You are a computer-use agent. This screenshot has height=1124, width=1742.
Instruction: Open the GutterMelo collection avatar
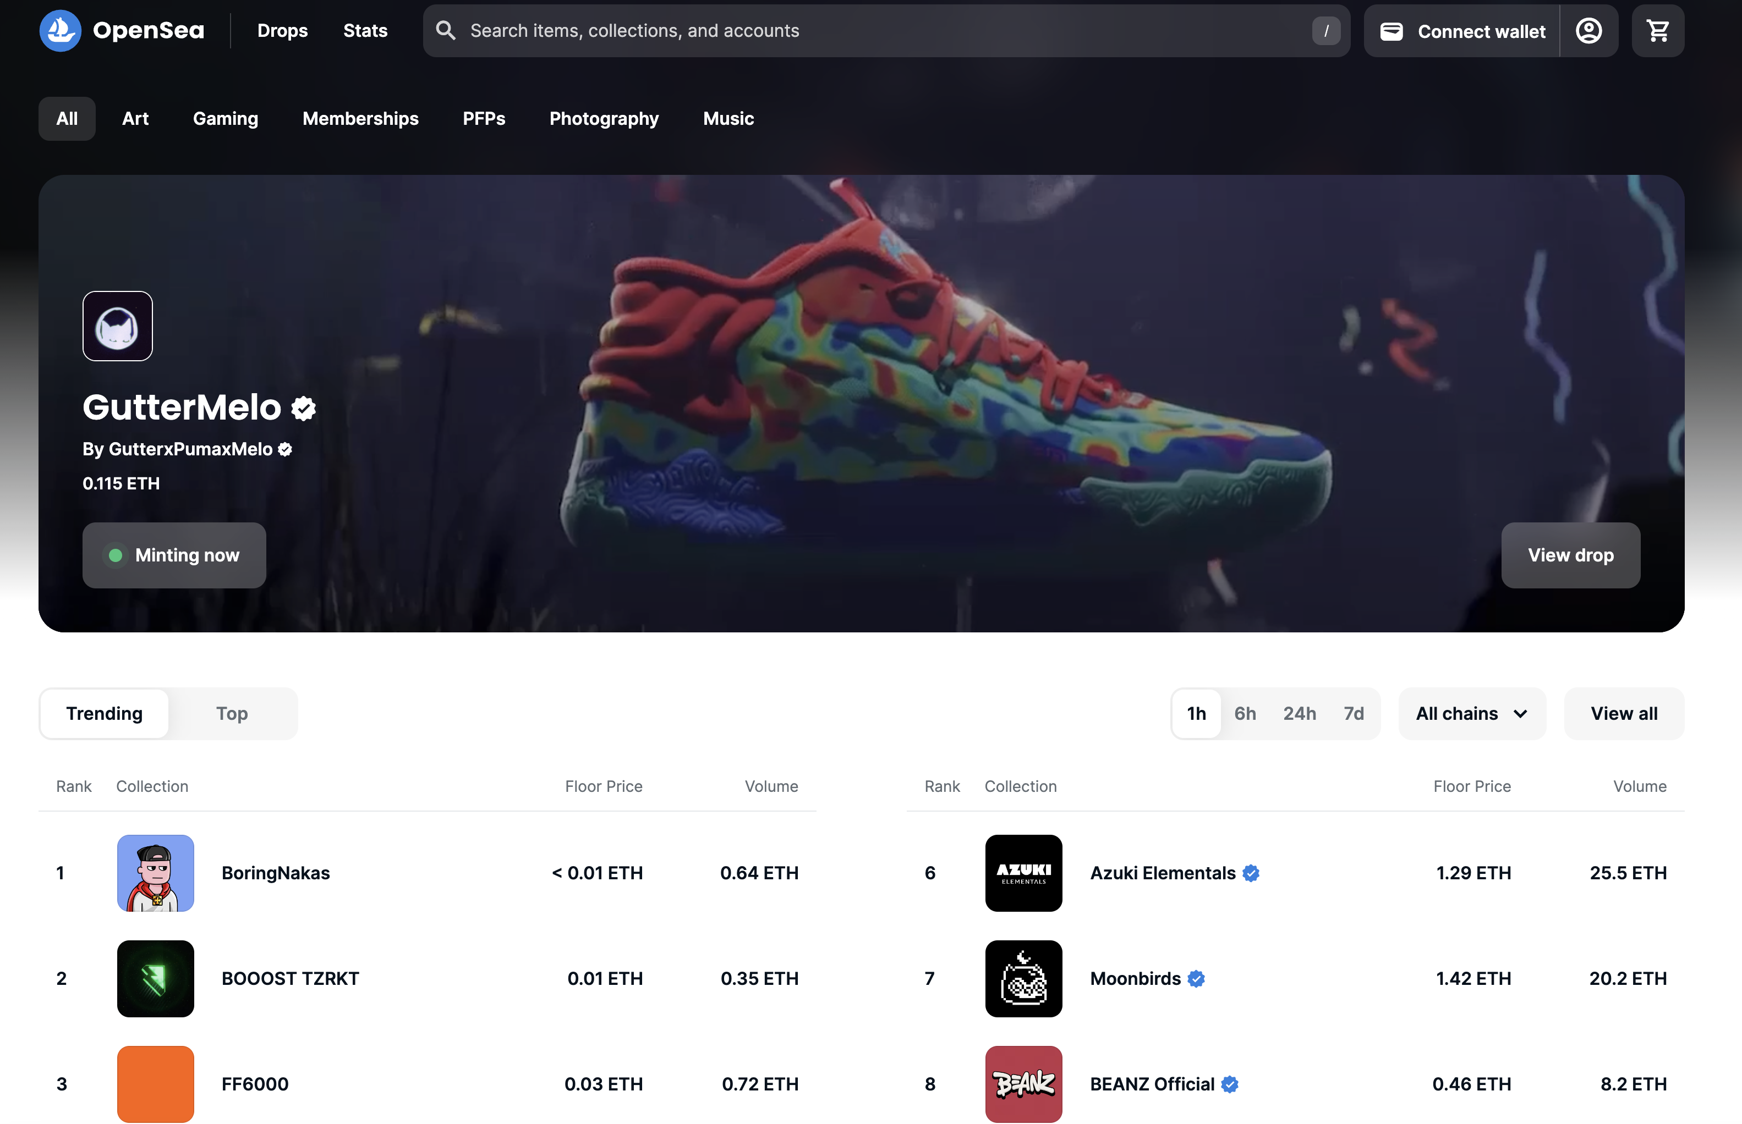click(118, 326)
